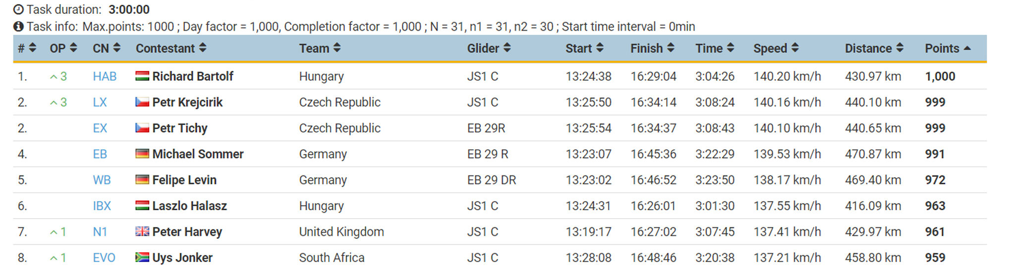
Task: Click the clock icon beside Task duration
Action: click(x=18, y=9)
